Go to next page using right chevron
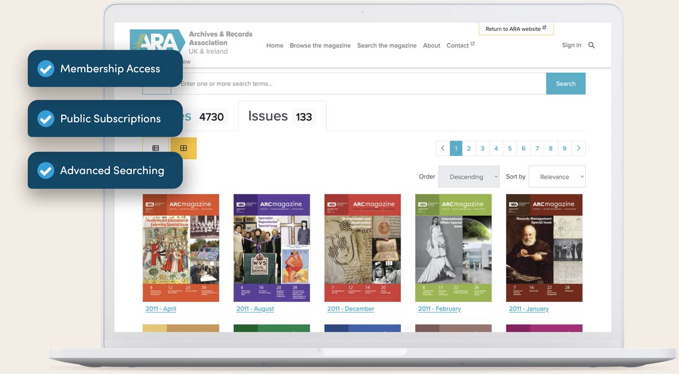Image resolution: width=679 pixels, height=374 pixels. pos(578,149)
